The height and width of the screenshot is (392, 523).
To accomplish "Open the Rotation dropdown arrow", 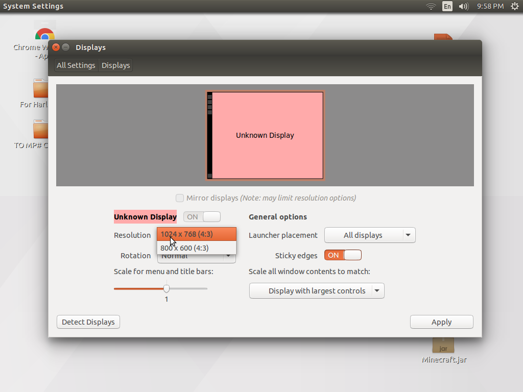I will pyautogui.click(x=228, y=257).
